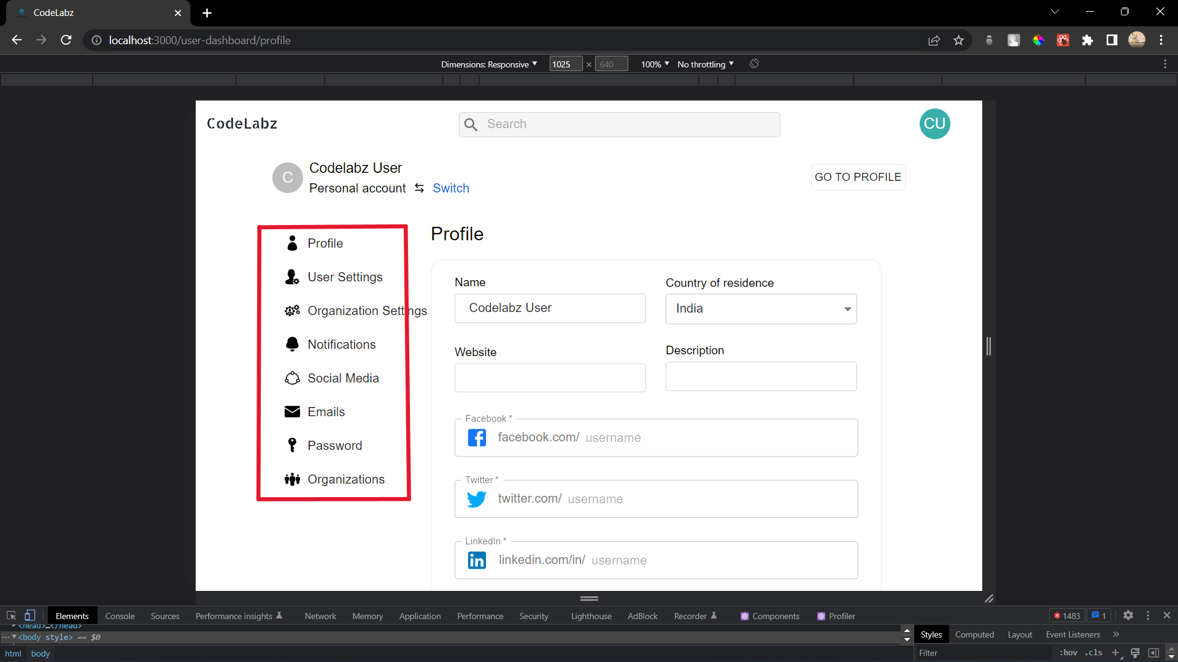Viewport: 1178px width, 662px height.
Task: Click the Twitter bird icon in the form
Action: coord(477,499)
